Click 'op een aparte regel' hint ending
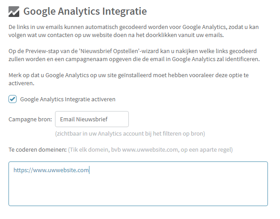 (x=206, y=149)
